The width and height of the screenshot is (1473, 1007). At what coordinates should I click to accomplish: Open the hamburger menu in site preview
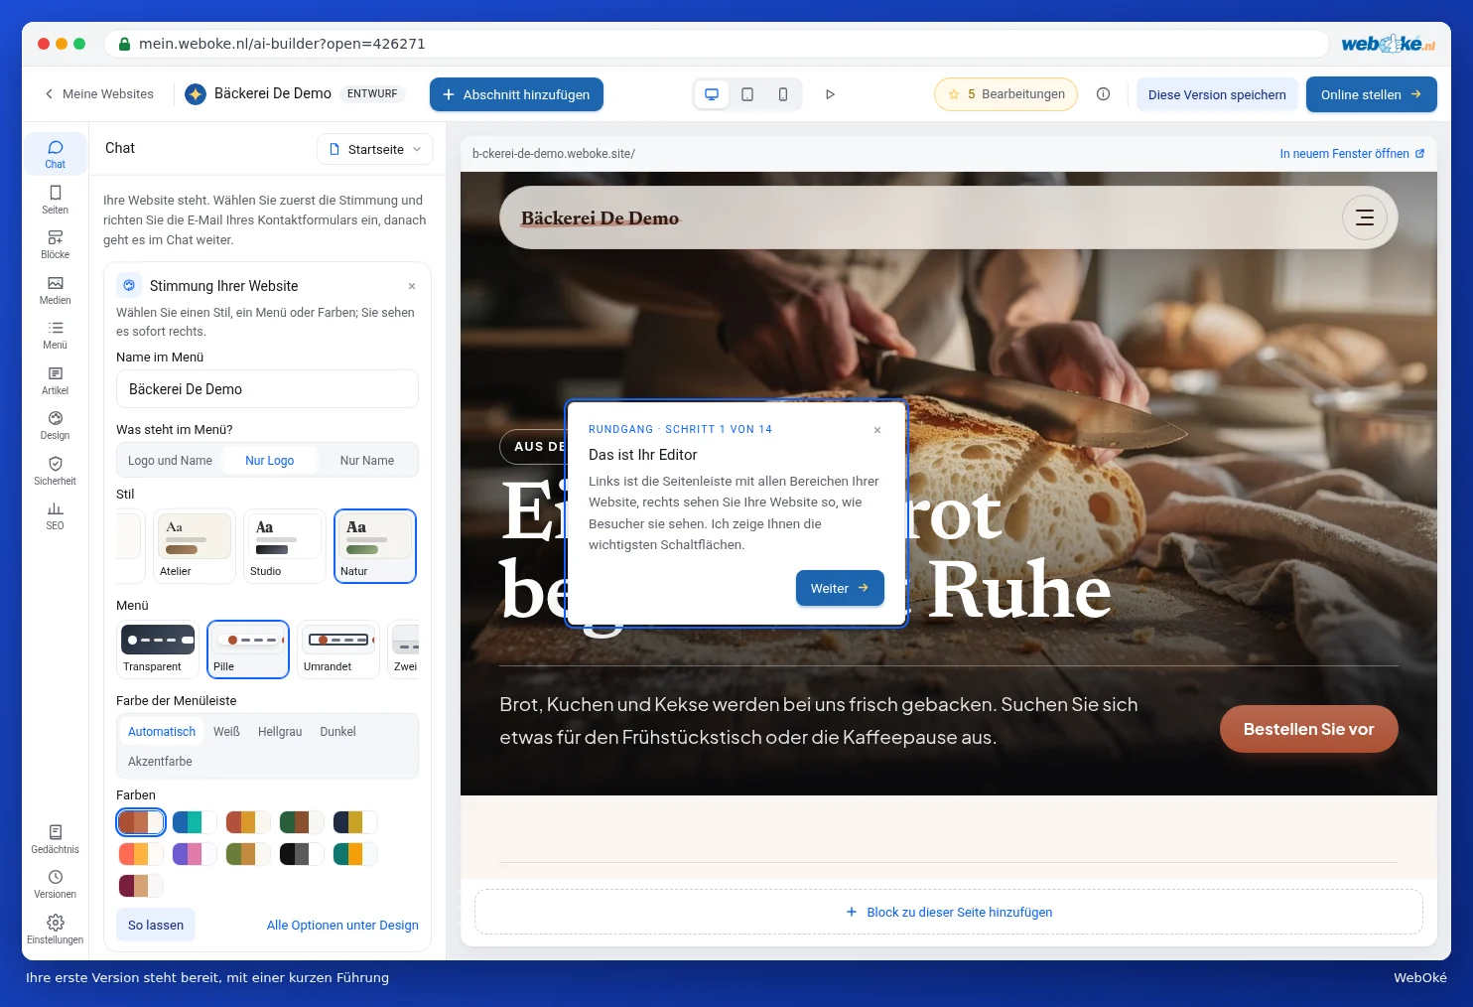click(1365, 217)
